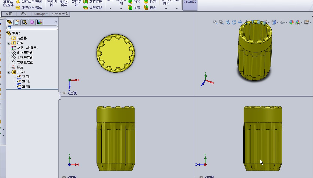Click the Shell (抽壳) icon
This screenshot has height=178, width=313.
(130, 8)
